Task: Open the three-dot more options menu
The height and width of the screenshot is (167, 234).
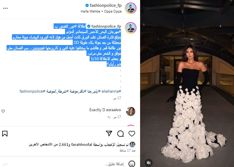Action: coord(5,8)
